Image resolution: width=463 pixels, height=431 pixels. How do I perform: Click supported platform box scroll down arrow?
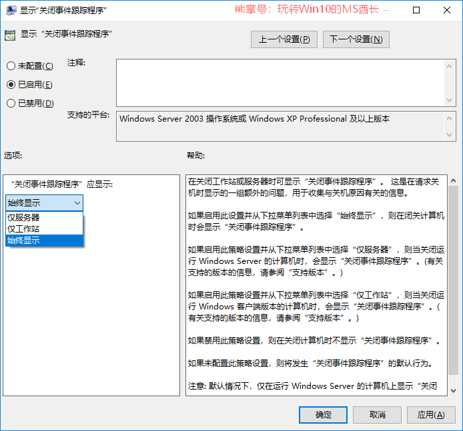[x=450, y=135]
